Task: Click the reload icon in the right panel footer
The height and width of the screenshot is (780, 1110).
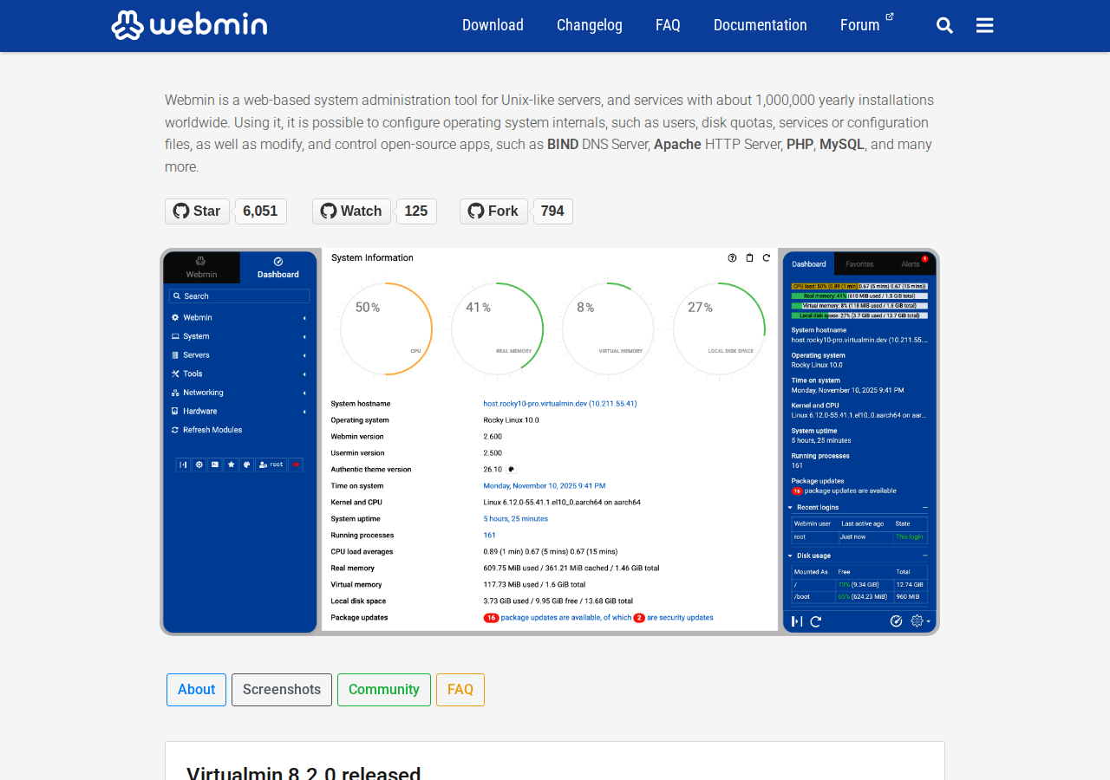Action: click(x=815, y=621)
